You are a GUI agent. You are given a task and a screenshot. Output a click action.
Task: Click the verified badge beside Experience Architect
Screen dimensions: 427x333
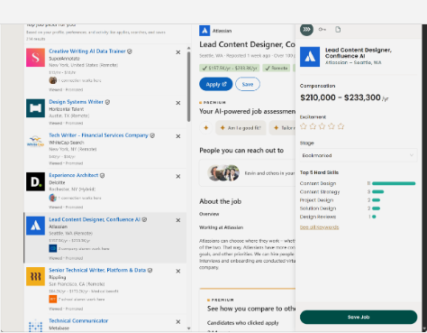coord(103,175)
